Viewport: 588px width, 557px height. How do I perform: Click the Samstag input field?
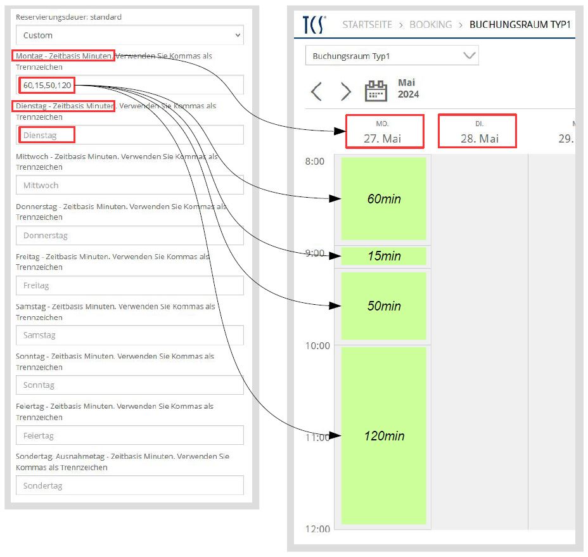click(x=129, y=335)
